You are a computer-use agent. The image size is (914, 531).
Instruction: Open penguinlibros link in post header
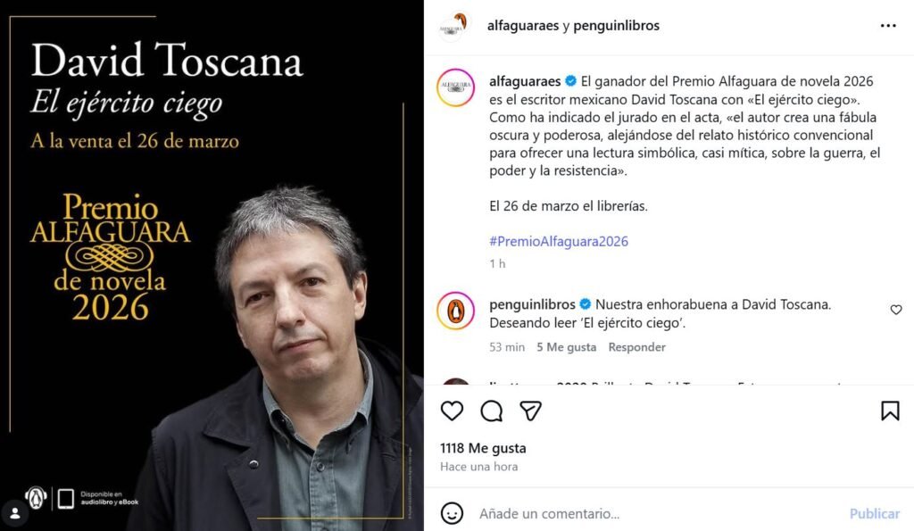(x=616, y=26)
